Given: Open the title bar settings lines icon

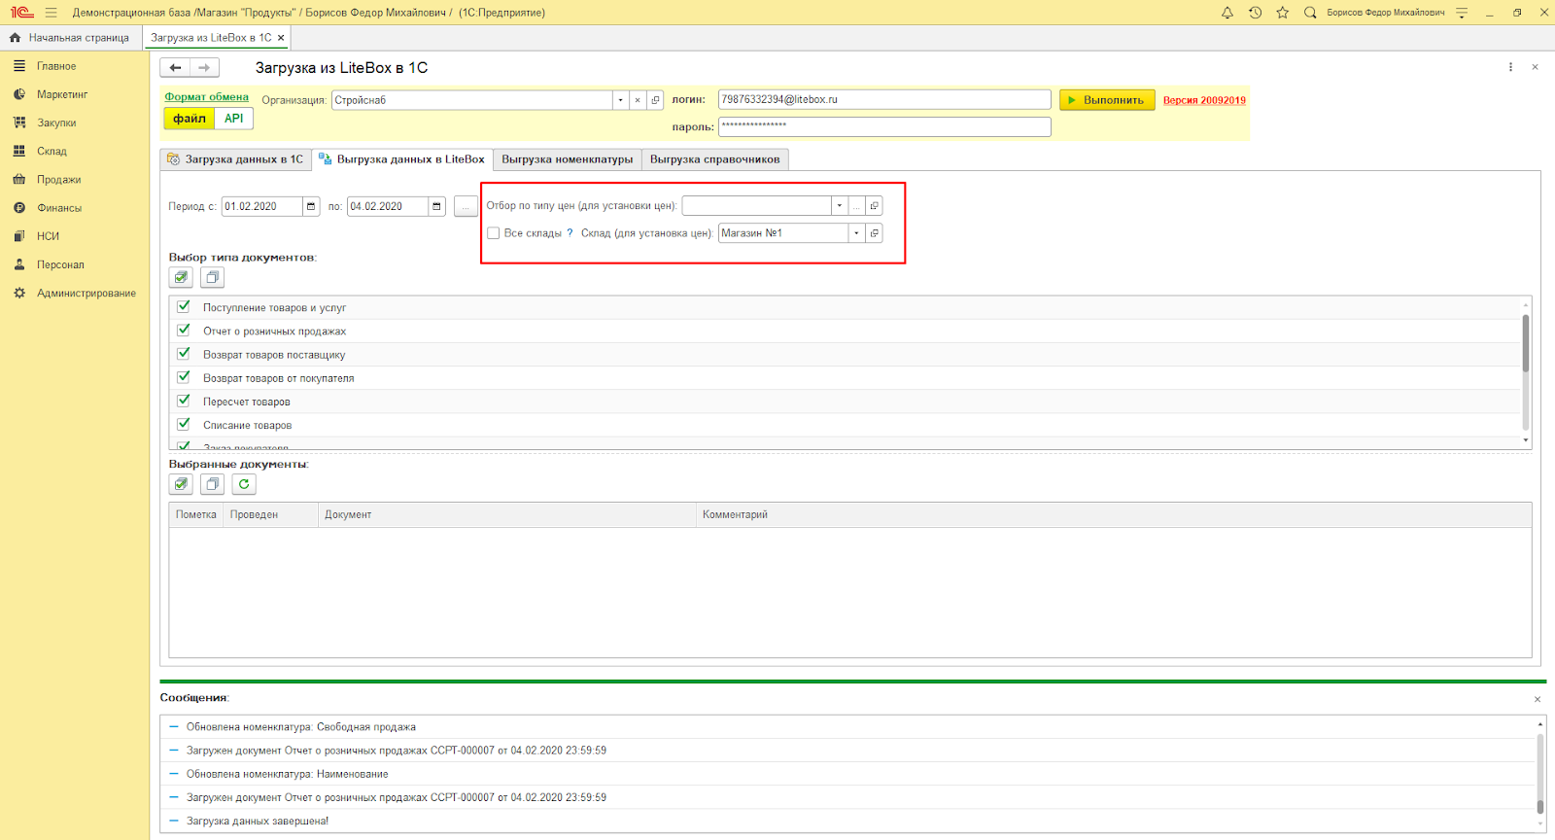Looking at the screenshot, I should (x=1462, y=13).
